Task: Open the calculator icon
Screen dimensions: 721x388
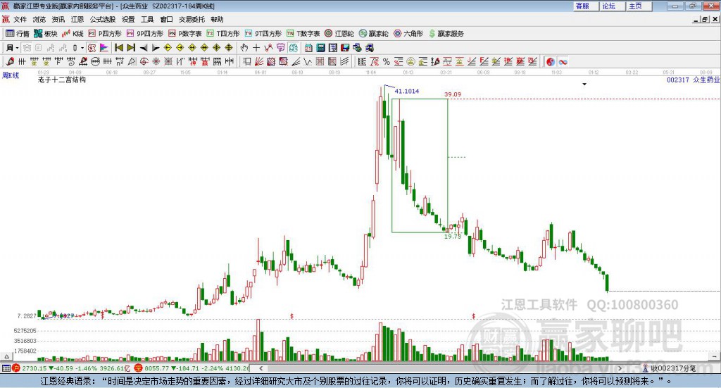Action: tap(320, 48)
